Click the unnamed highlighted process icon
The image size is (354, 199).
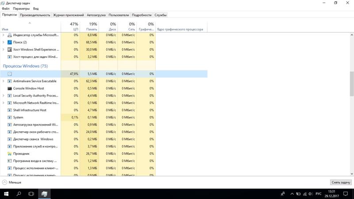tap(9, 74)
